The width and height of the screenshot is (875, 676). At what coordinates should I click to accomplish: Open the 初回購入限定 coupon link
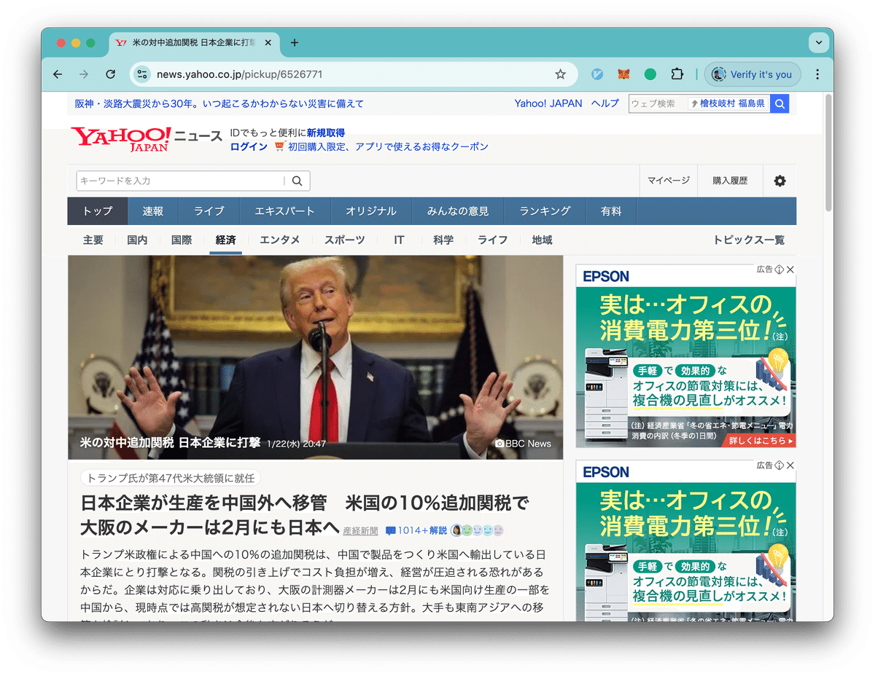point(388,146)
